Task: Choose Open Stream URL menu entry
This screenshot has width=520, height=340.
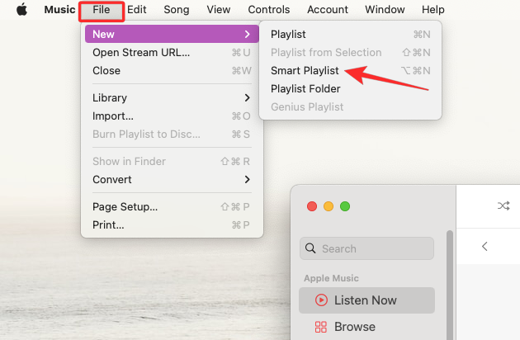Action: click(x=141, y=52)
